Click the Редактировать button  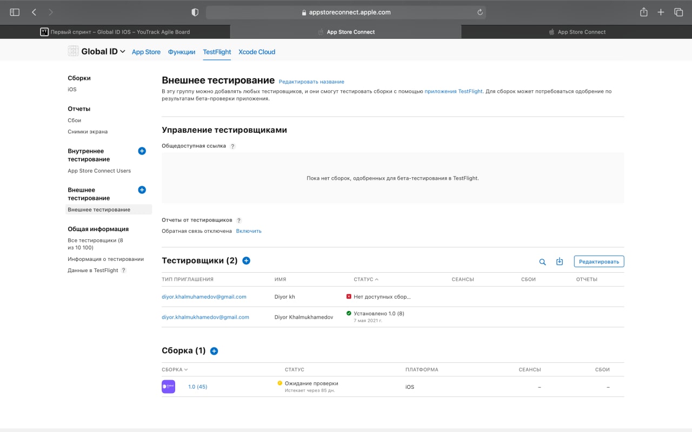[x=599, y=261]
